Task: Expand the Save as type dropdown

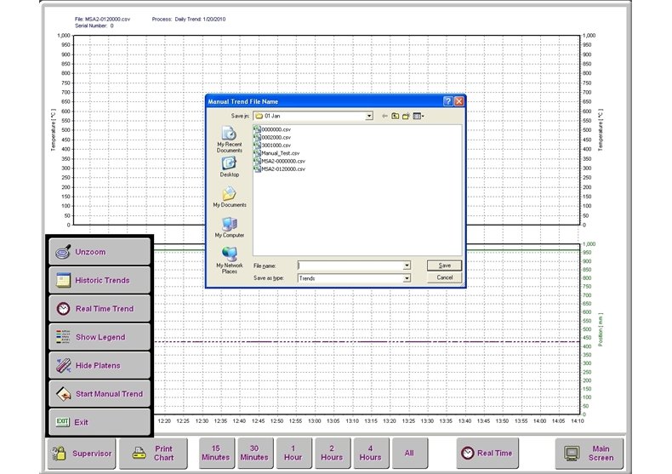Action: click(x=407, y=278)
